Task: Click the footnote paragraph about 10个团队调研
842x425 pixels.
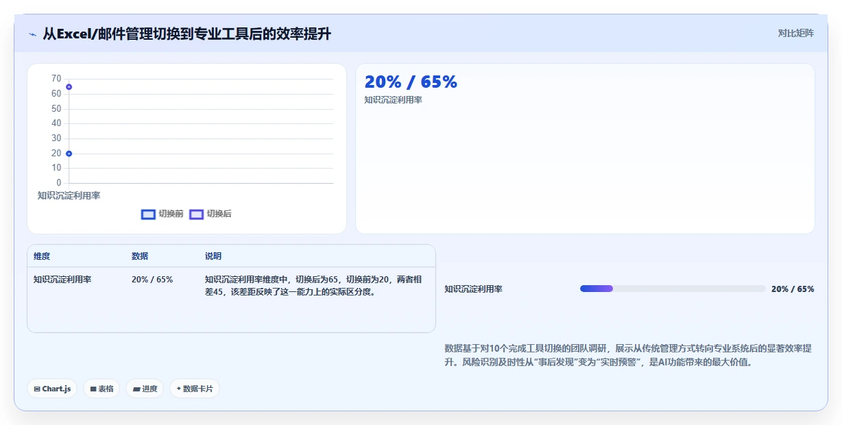Action: (x=629, y=355)
